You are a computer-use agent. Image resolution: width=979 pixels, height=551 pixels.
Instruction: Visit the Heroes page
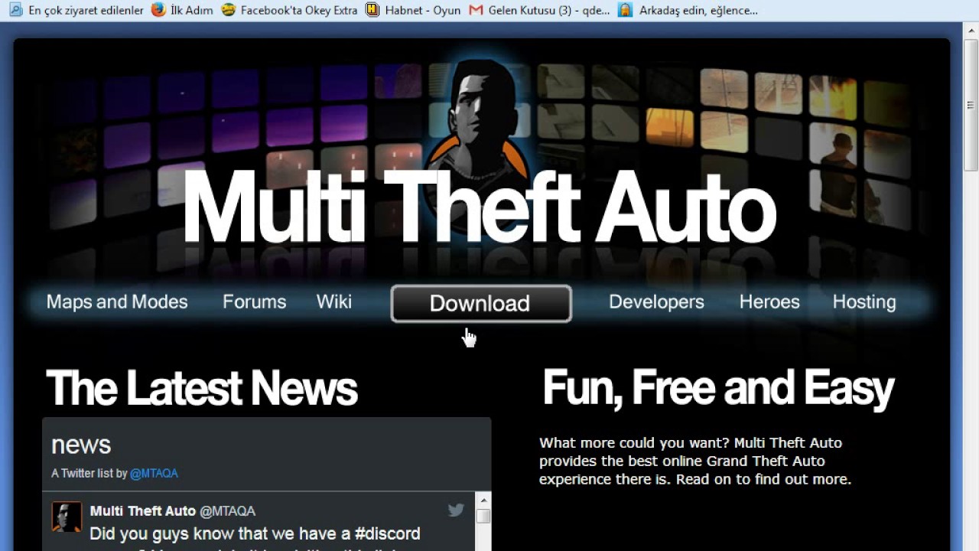pyautogui.click(x=769, y=302)
